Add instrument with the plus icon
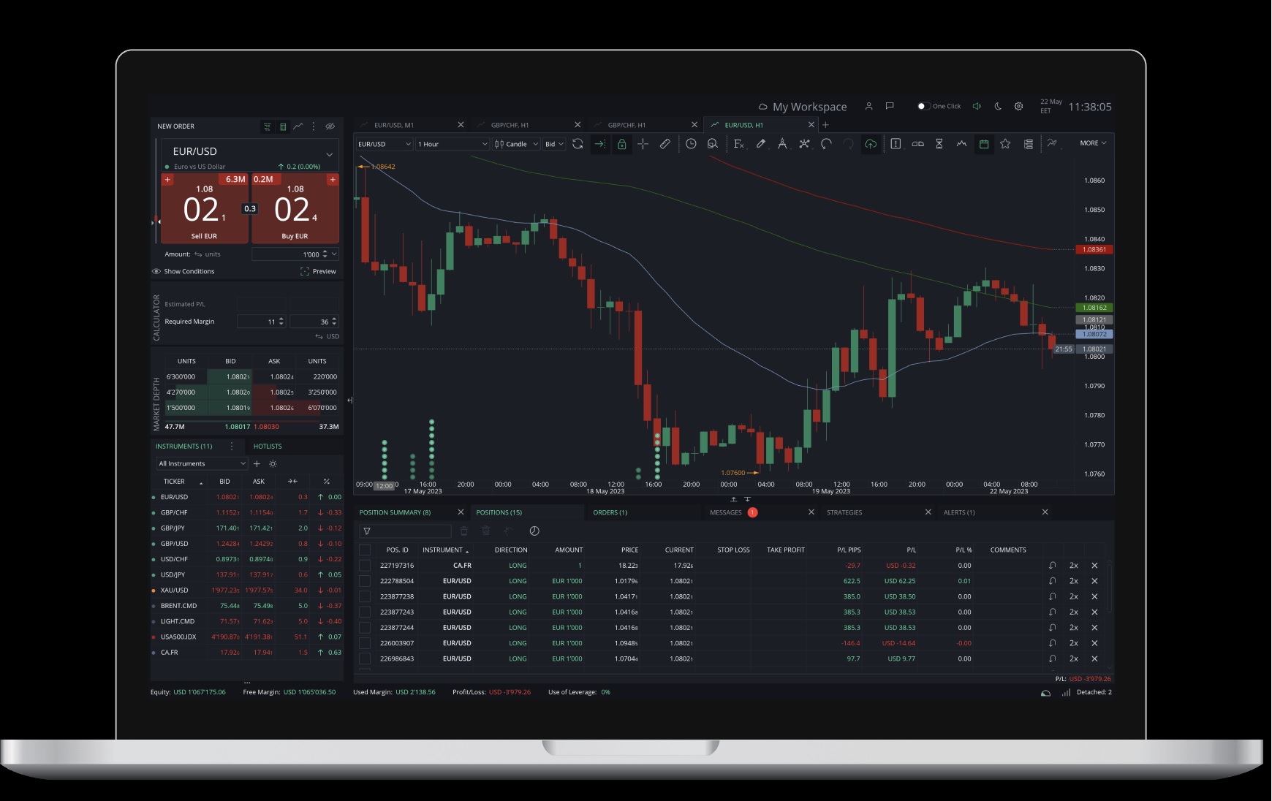The height and width of the screenshot is (801, 1272). point(257,464)
